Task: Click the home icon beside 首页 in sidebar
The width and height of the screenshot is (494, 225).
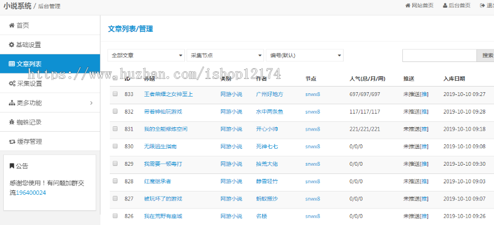Action: pos(12,26)
